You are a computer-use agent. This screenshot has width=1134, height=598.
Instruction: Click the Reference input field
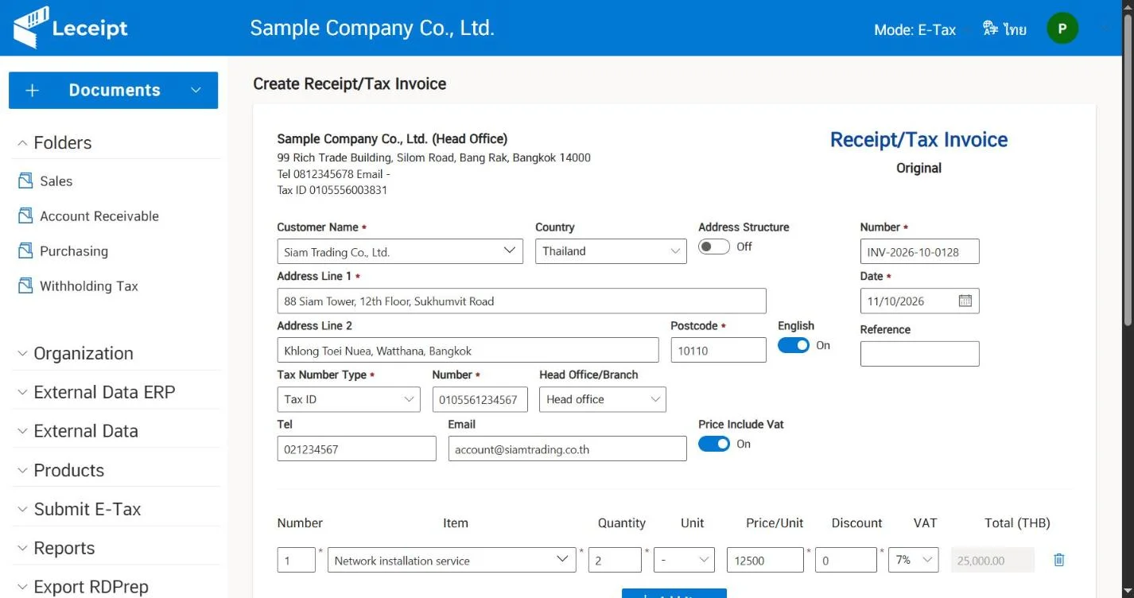coord(919,354)
